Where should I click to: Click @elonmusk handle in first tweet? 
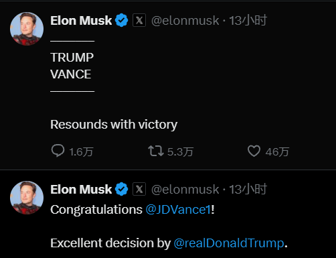coord(185,21)
